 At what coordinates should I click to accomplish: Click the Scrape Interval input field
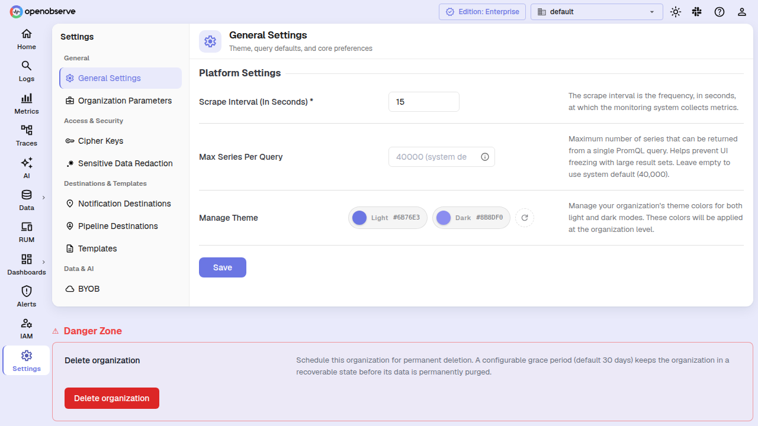point(424,102)
